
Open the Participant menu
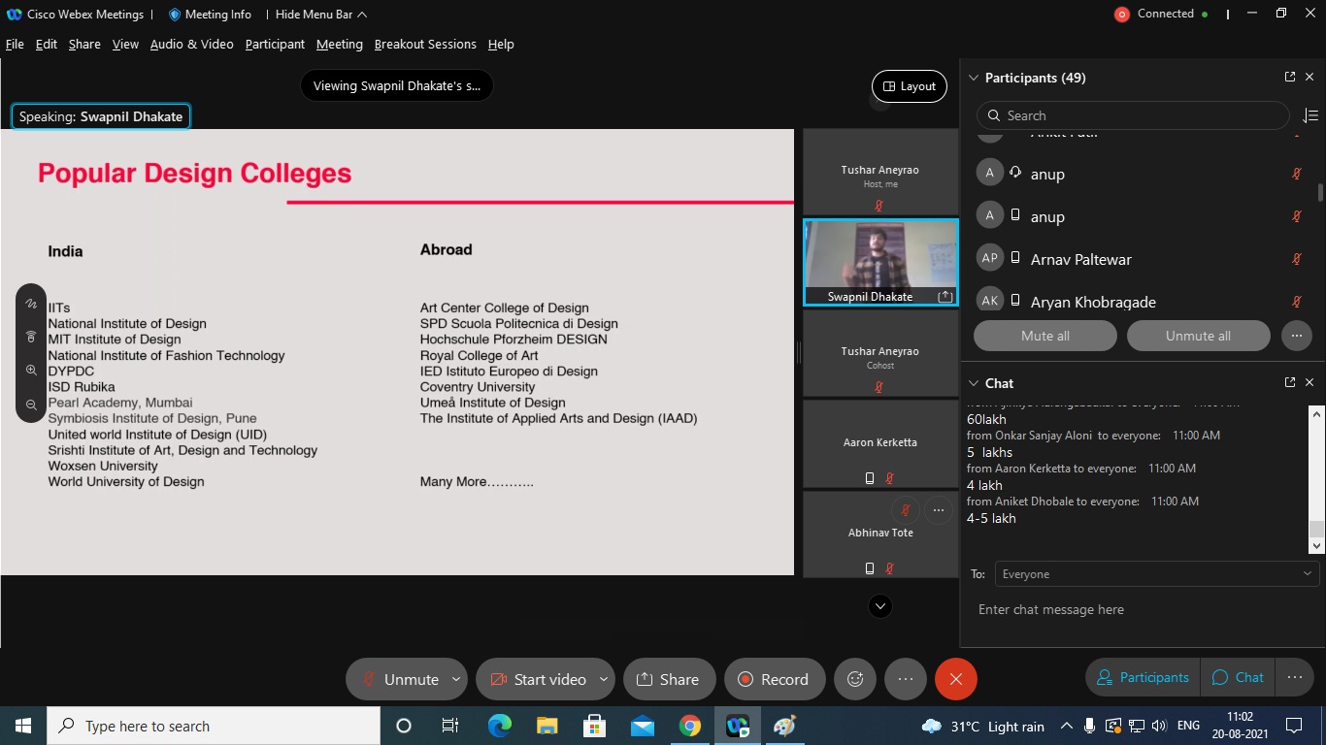point(275,44)
